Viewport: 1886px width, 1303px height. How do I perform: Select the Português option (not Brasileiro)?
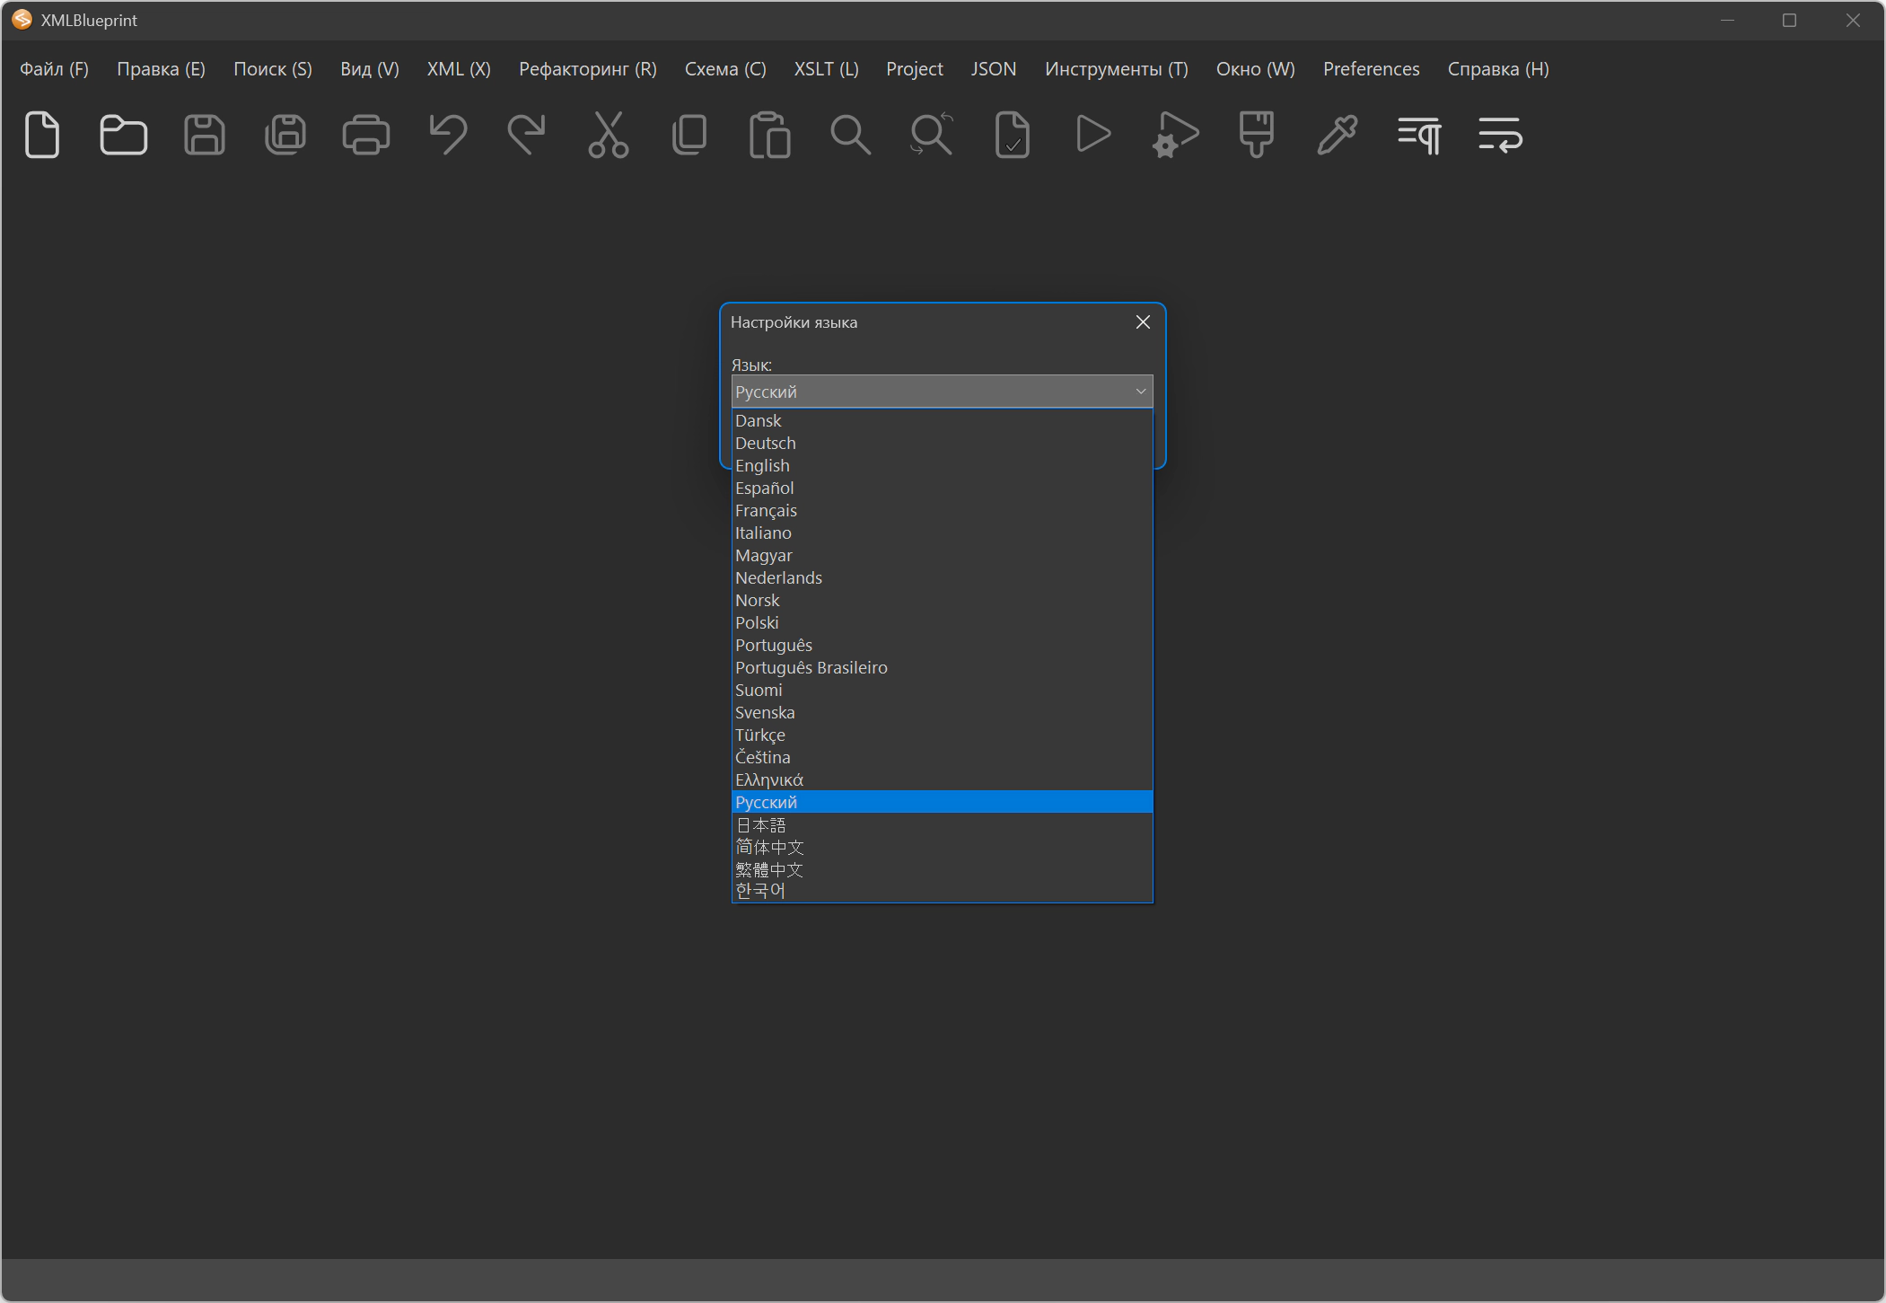coord(942,645)
